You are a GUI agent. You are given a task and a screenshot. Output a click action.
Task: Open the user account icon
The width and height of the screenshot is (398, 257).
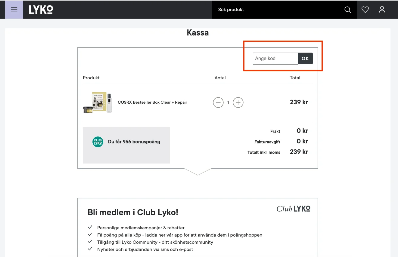pyautogui.click(x=382, y=10)
